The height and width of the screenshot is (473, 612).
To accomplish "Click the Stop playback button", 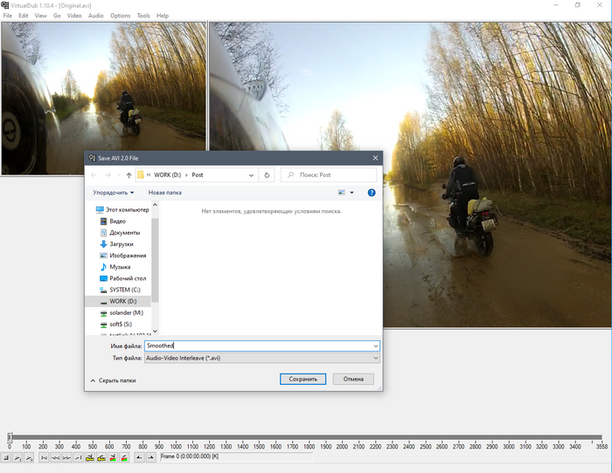I will (6, 457).
